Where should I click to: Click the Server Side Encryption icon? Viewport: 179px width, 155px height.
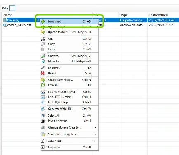click(43, 134)
